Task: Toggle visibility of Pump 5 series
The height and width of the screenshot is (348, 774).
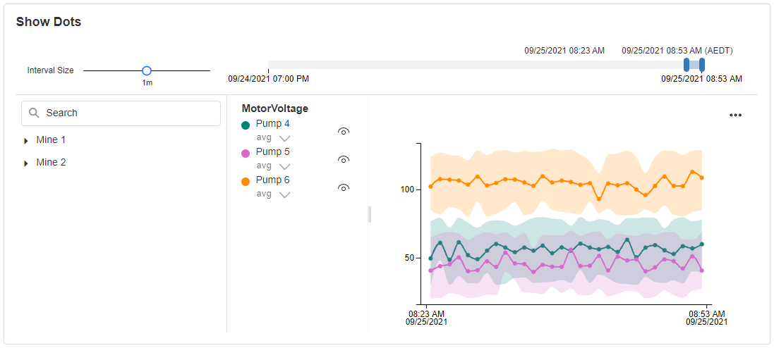Action: coord(344,159)
